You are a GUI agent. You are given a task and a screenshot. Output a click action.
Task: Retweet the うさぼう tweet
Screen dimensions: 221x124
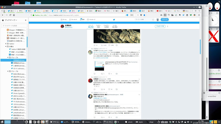point(102,74)
